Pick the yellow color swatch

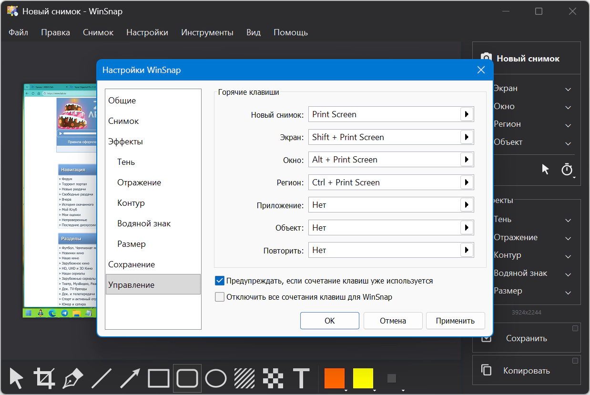tap(363, 378)
